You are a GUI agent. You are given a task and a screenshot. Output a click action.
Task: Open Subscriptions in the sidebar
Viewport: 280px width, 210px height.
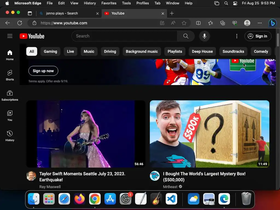coord(10,95)
